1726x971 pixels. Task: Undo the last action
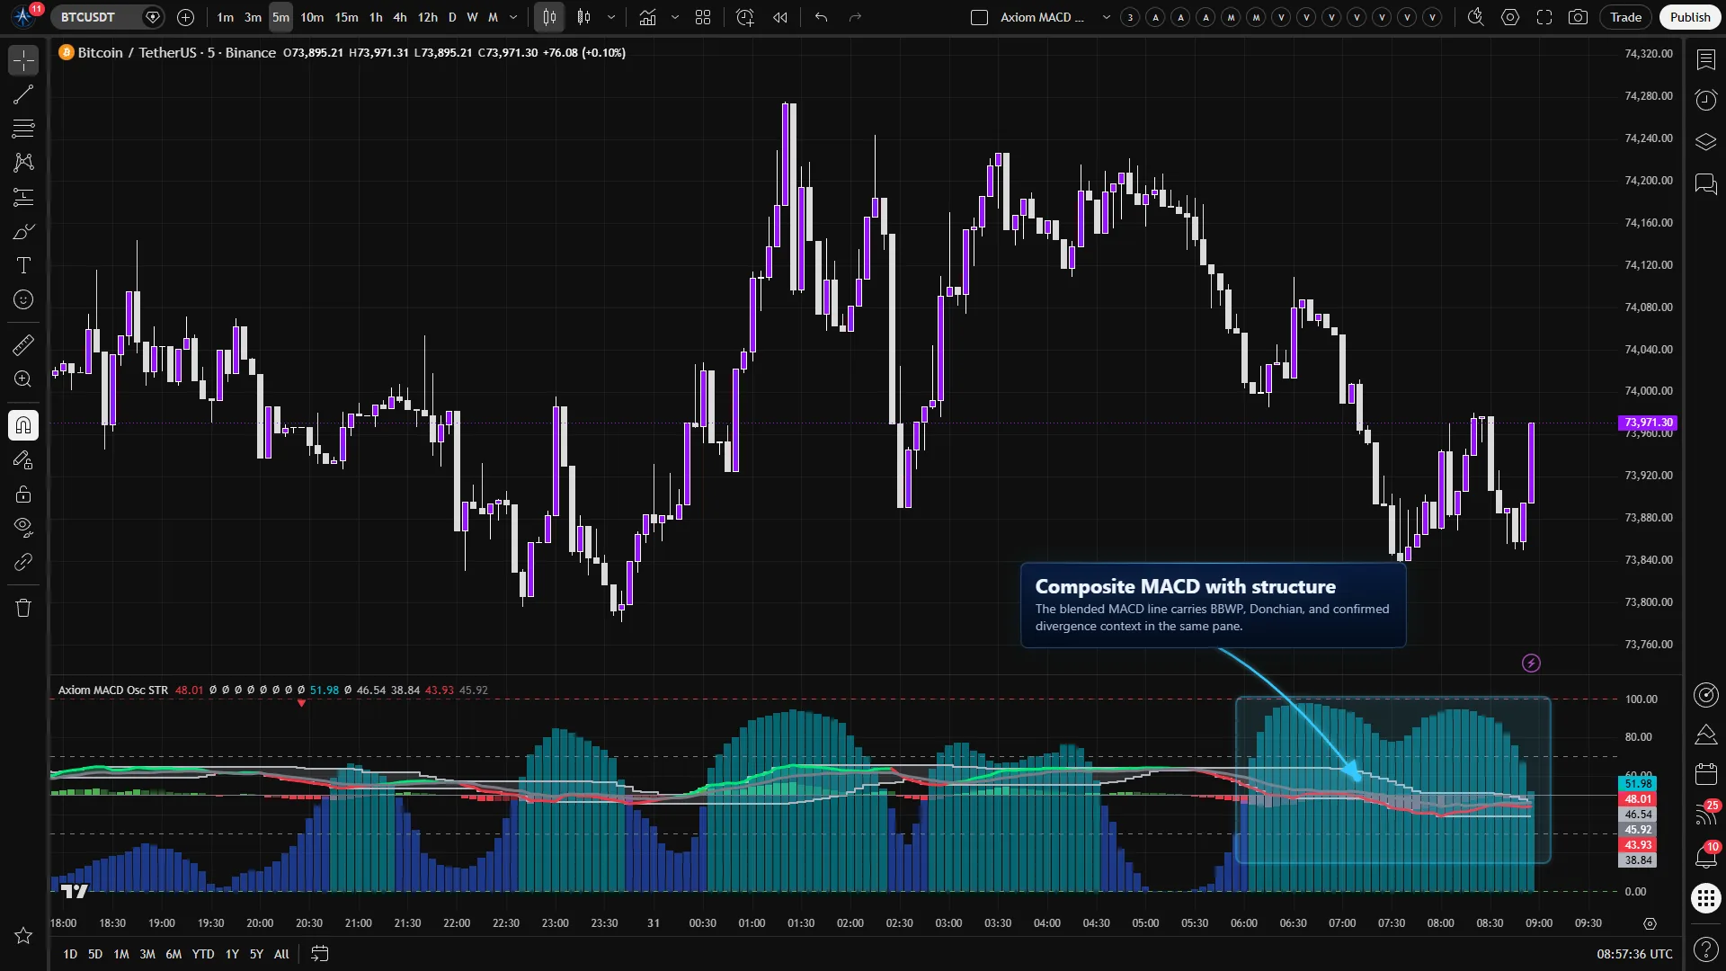[x=821, y=17]
